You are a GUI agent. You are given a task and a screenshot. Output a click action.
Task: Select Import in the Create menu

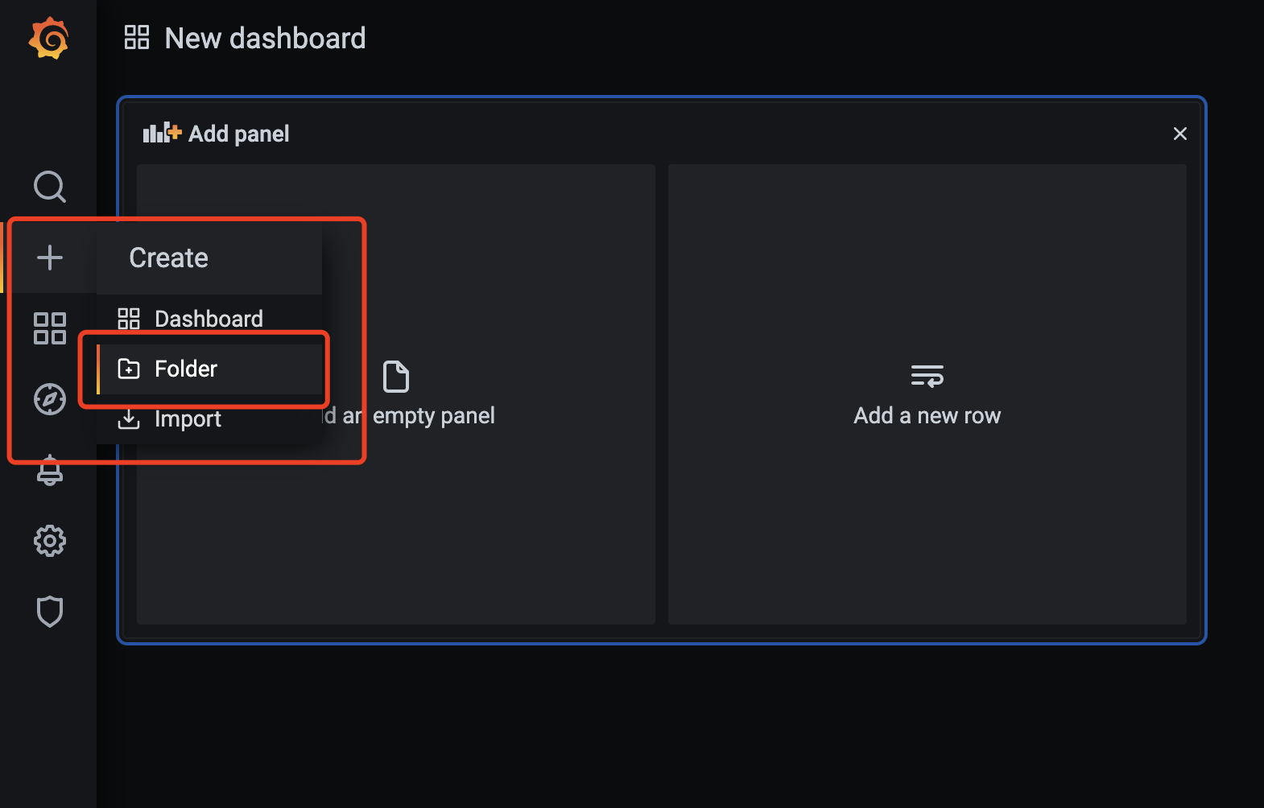tap(209, 418)
